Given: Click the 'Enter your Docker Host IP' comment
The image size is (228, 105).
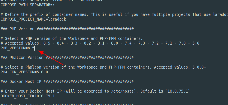Looking at the screenshot, I should (x=95, y=91).
